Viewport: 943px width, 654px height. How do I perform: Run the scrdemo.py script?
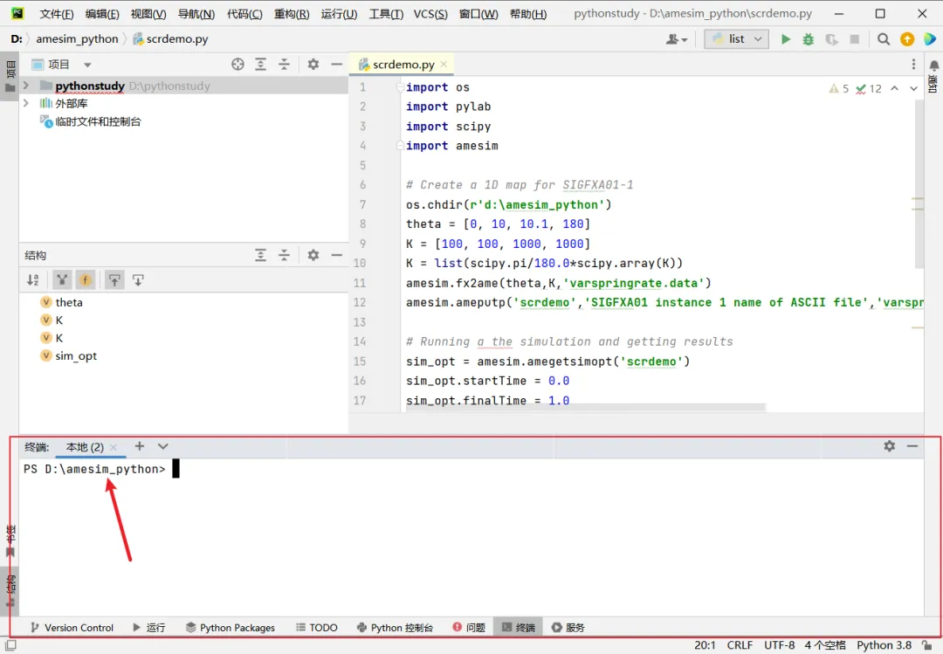[x=785, y=38]
